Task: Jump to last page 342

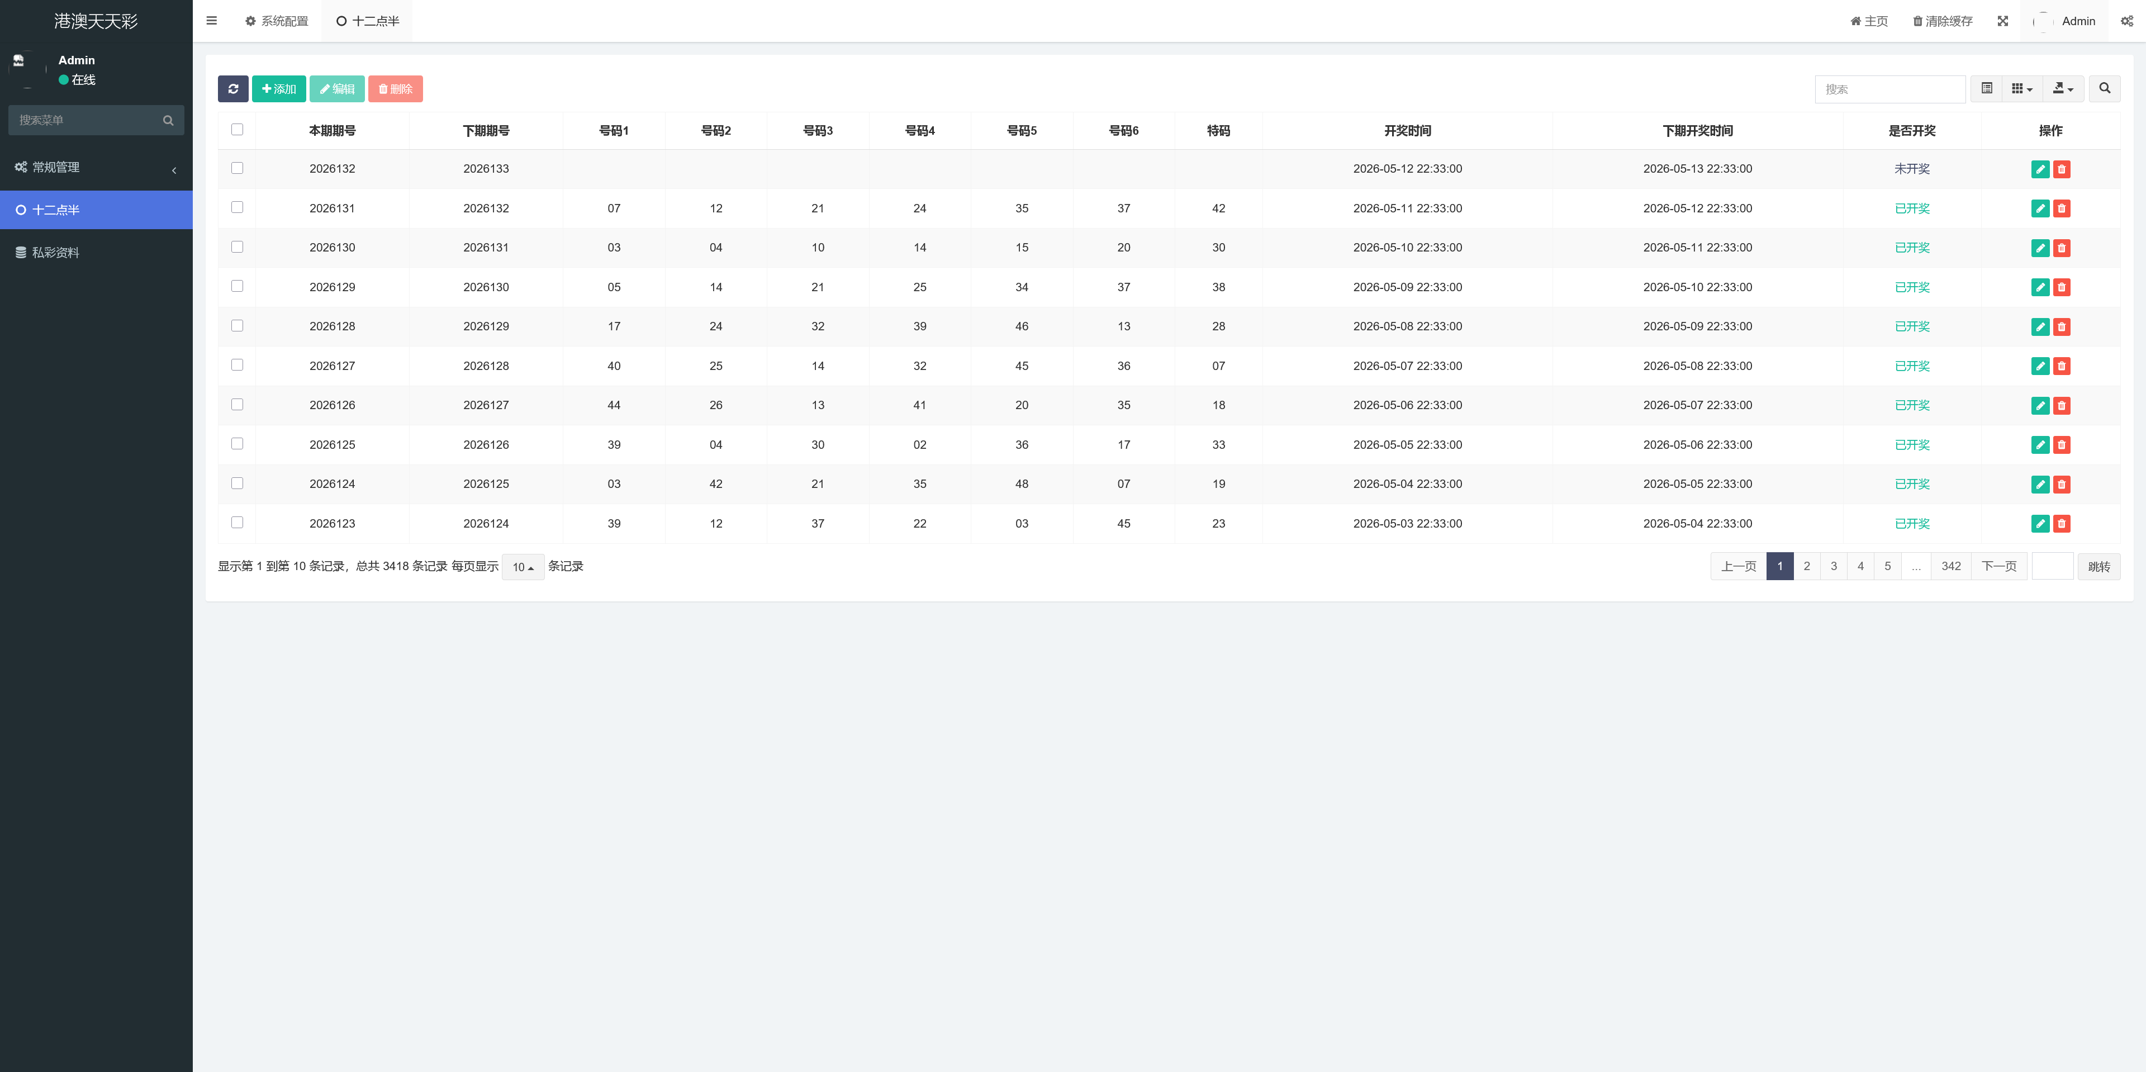Action: [x=1951, y=566]
